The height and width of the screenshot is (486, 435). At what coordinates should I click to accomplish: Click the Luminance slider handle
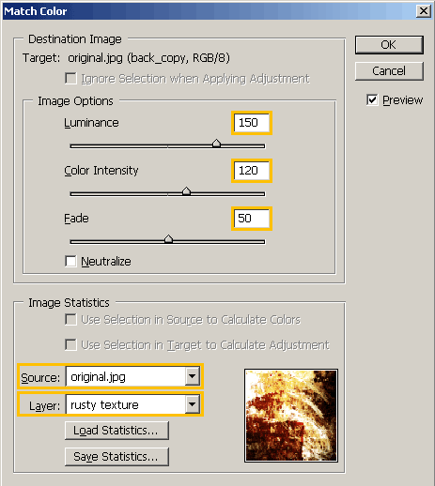[216, 144]
